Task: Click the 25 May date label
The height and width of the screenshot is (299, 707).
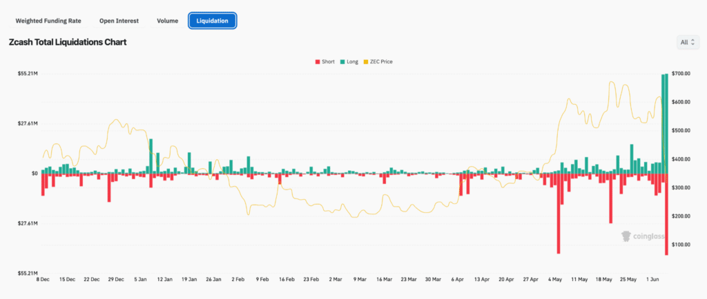Action: click(628, 279)
